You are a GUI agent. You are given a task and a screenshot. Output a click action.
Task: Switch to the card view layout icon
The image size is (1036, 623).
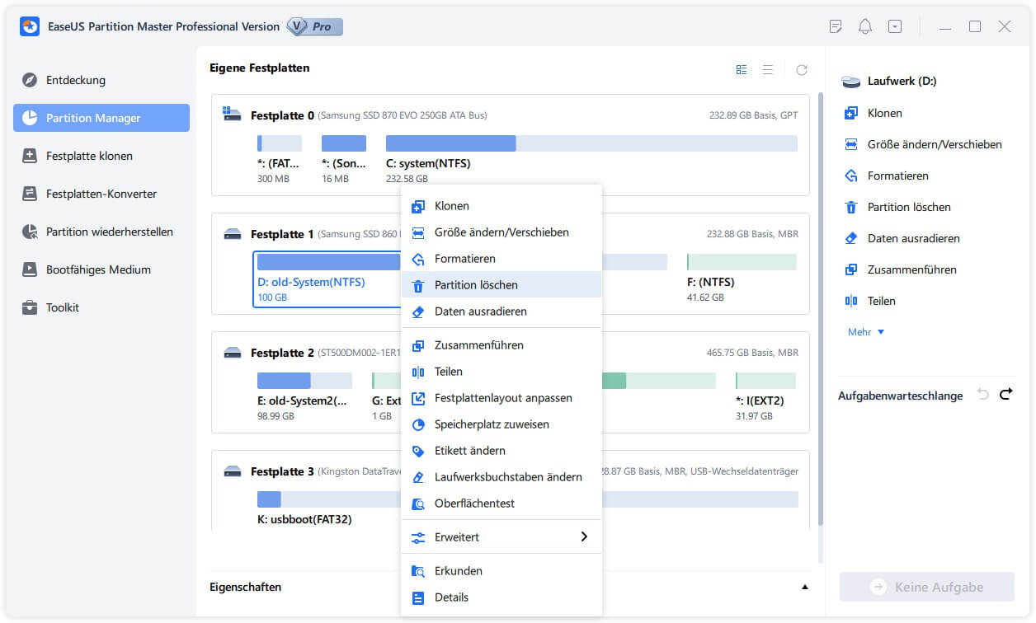point(742,70)
